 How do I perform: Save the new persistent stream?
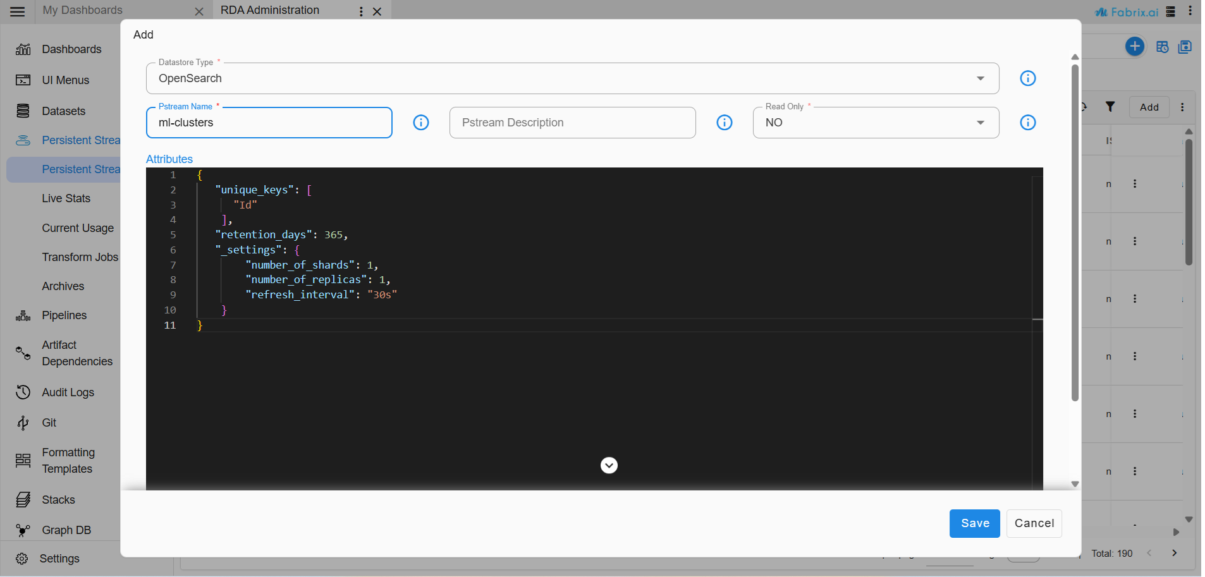974,523
